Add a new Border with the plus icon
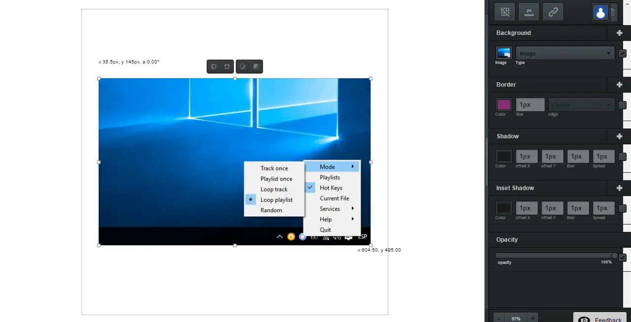The image size is (631, 322). point(619,85)
